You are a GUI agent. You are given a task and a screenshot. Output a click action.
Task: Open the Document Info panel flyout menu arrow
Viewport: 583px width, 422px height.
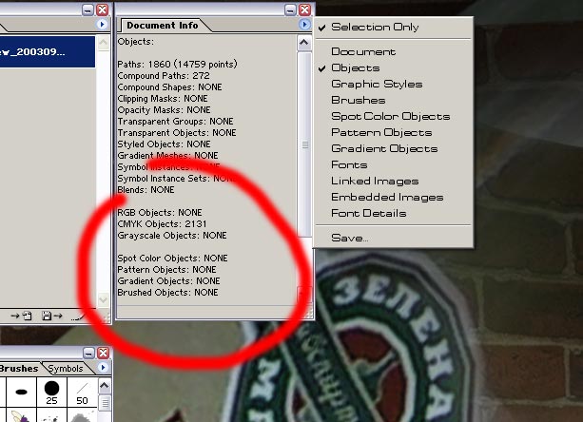pos(304,25)
